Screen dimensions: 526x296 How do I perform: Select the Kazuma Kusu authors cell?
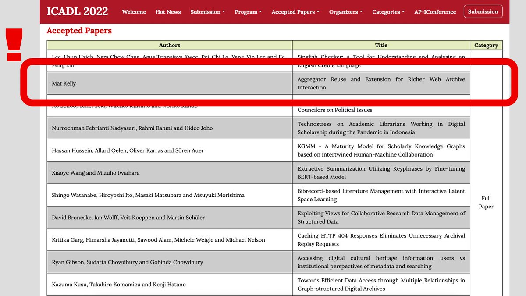pyautogui.click(x=170, y=285)
